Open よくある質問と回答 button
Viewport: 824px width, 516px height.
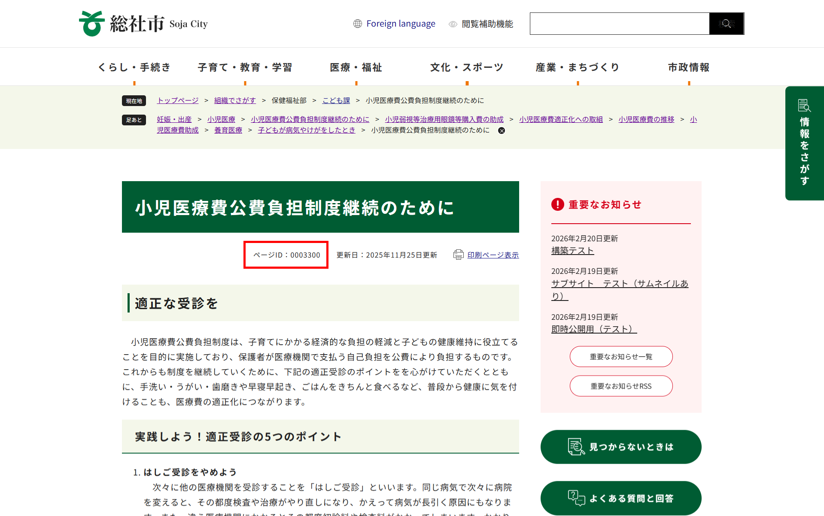point(620,498)
